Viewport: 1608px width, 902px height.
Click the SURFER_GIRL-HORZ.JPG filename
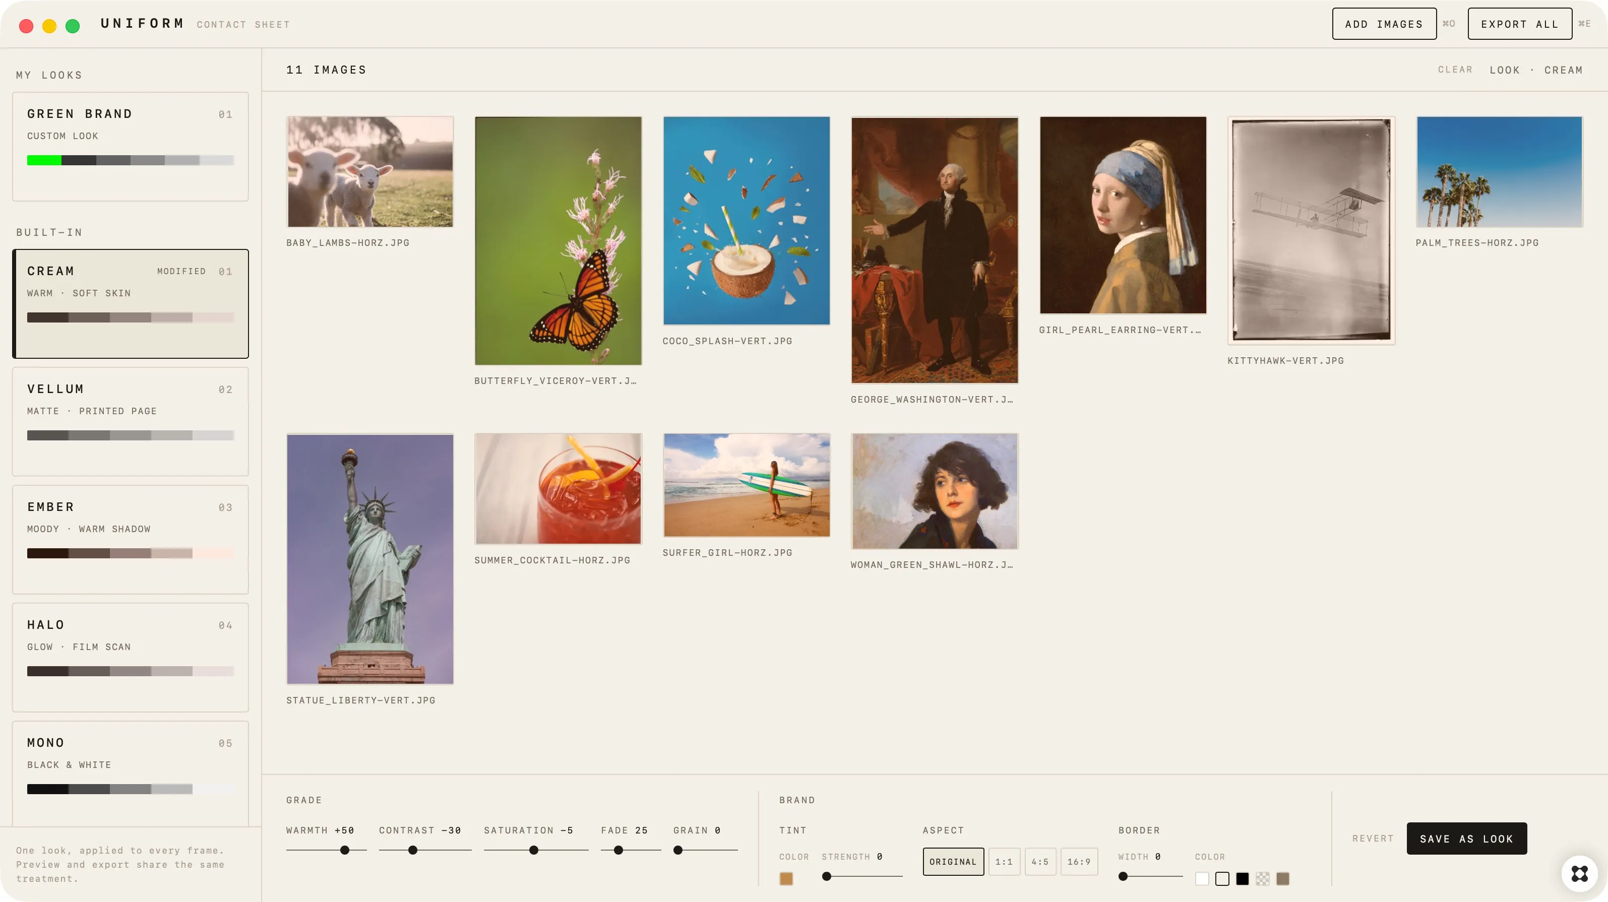pyautogui.click(x=727, y=553)
